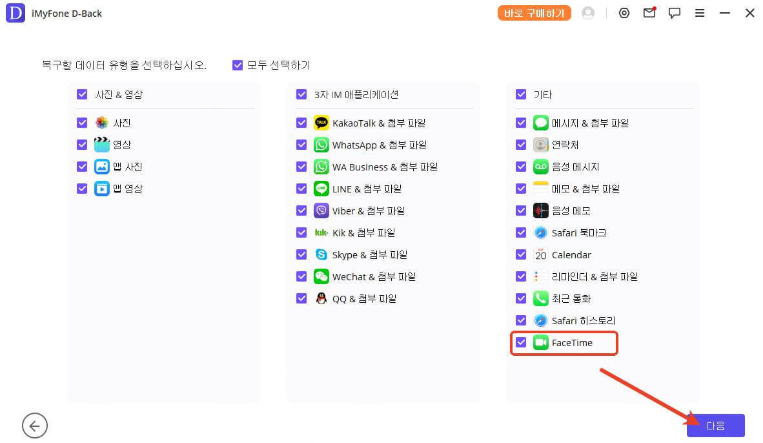Uncheck the 3자 IM 애플리케이션 group checkbox
This screenshot has width=763, height=443.
(301, 94)
